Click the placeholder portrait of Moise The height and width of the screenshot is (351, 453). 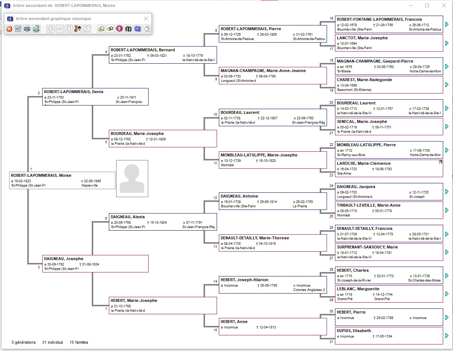(x=132, y=179)
